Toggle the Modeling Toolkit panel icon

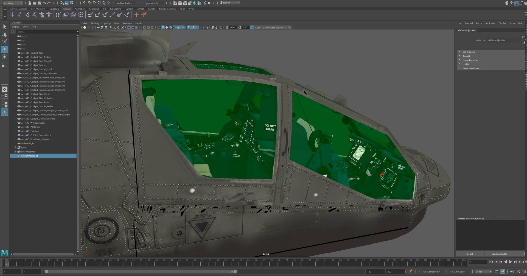[506, 3]
